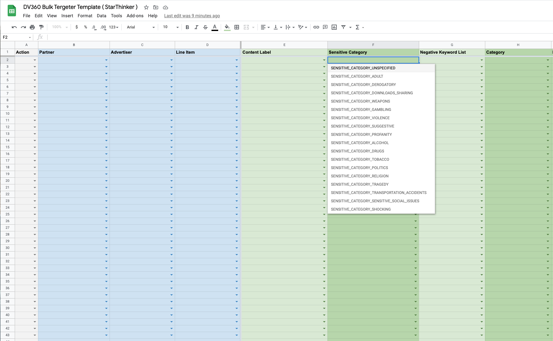Open the Add-ons menu
The image size is (553, 341).
coord(135,16)
